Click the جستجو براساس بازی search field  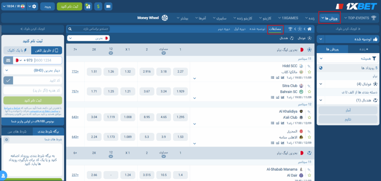pyautogui.click(x=89, y=29)
